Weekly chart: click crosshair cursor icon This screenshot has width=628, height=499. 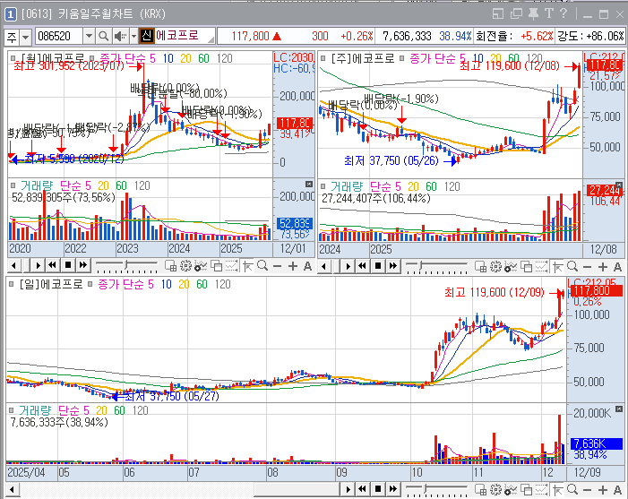tap(557, 267)
